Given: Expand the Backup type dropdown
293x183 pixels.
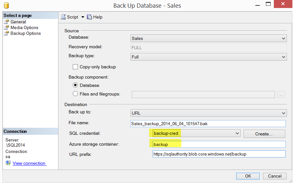Looking at the screenshot, I should click(208, 57).
